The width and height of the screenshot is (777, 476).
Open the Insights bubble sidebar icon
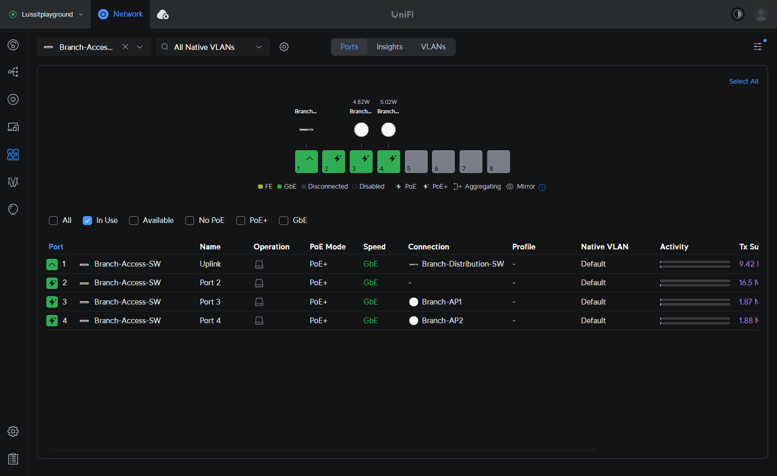pyautogui.click(x=13, y=209)
